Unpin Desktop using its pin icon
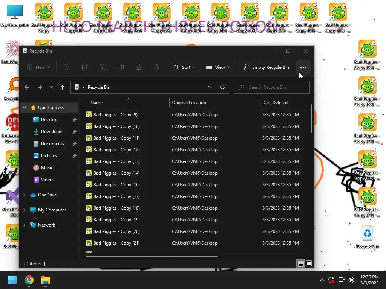The image size is (386, 289). [74, 120]
